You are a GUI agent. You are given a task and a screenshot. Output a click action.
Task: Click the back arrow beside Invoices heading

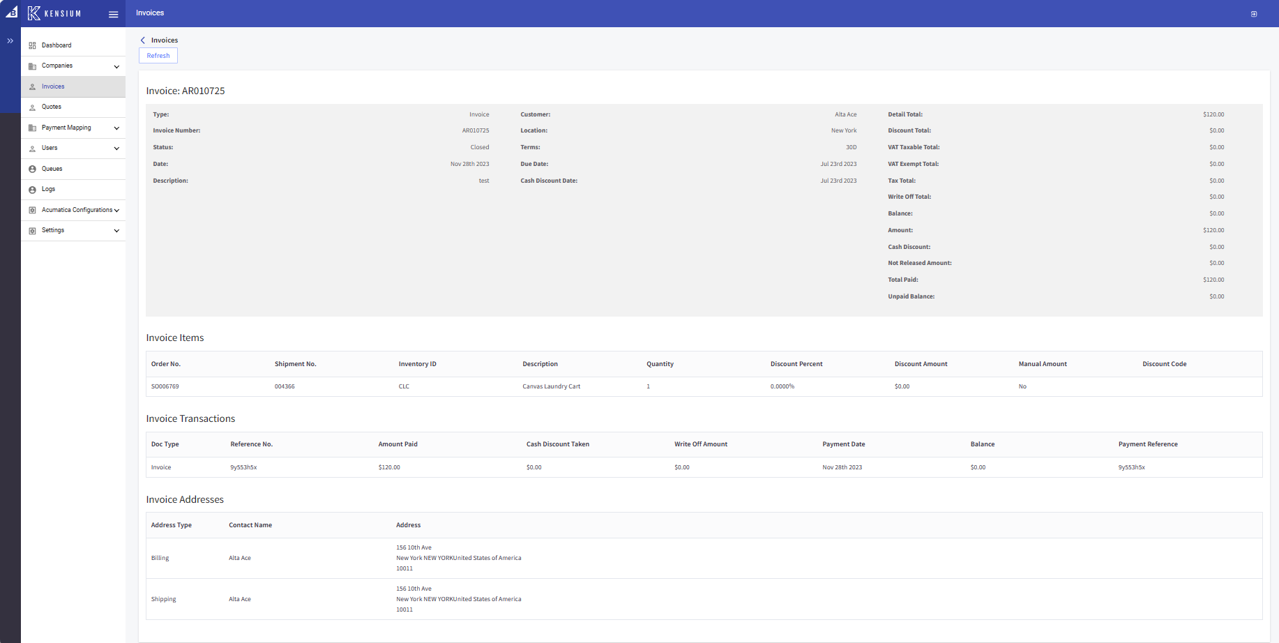click(x=144, y=40)
